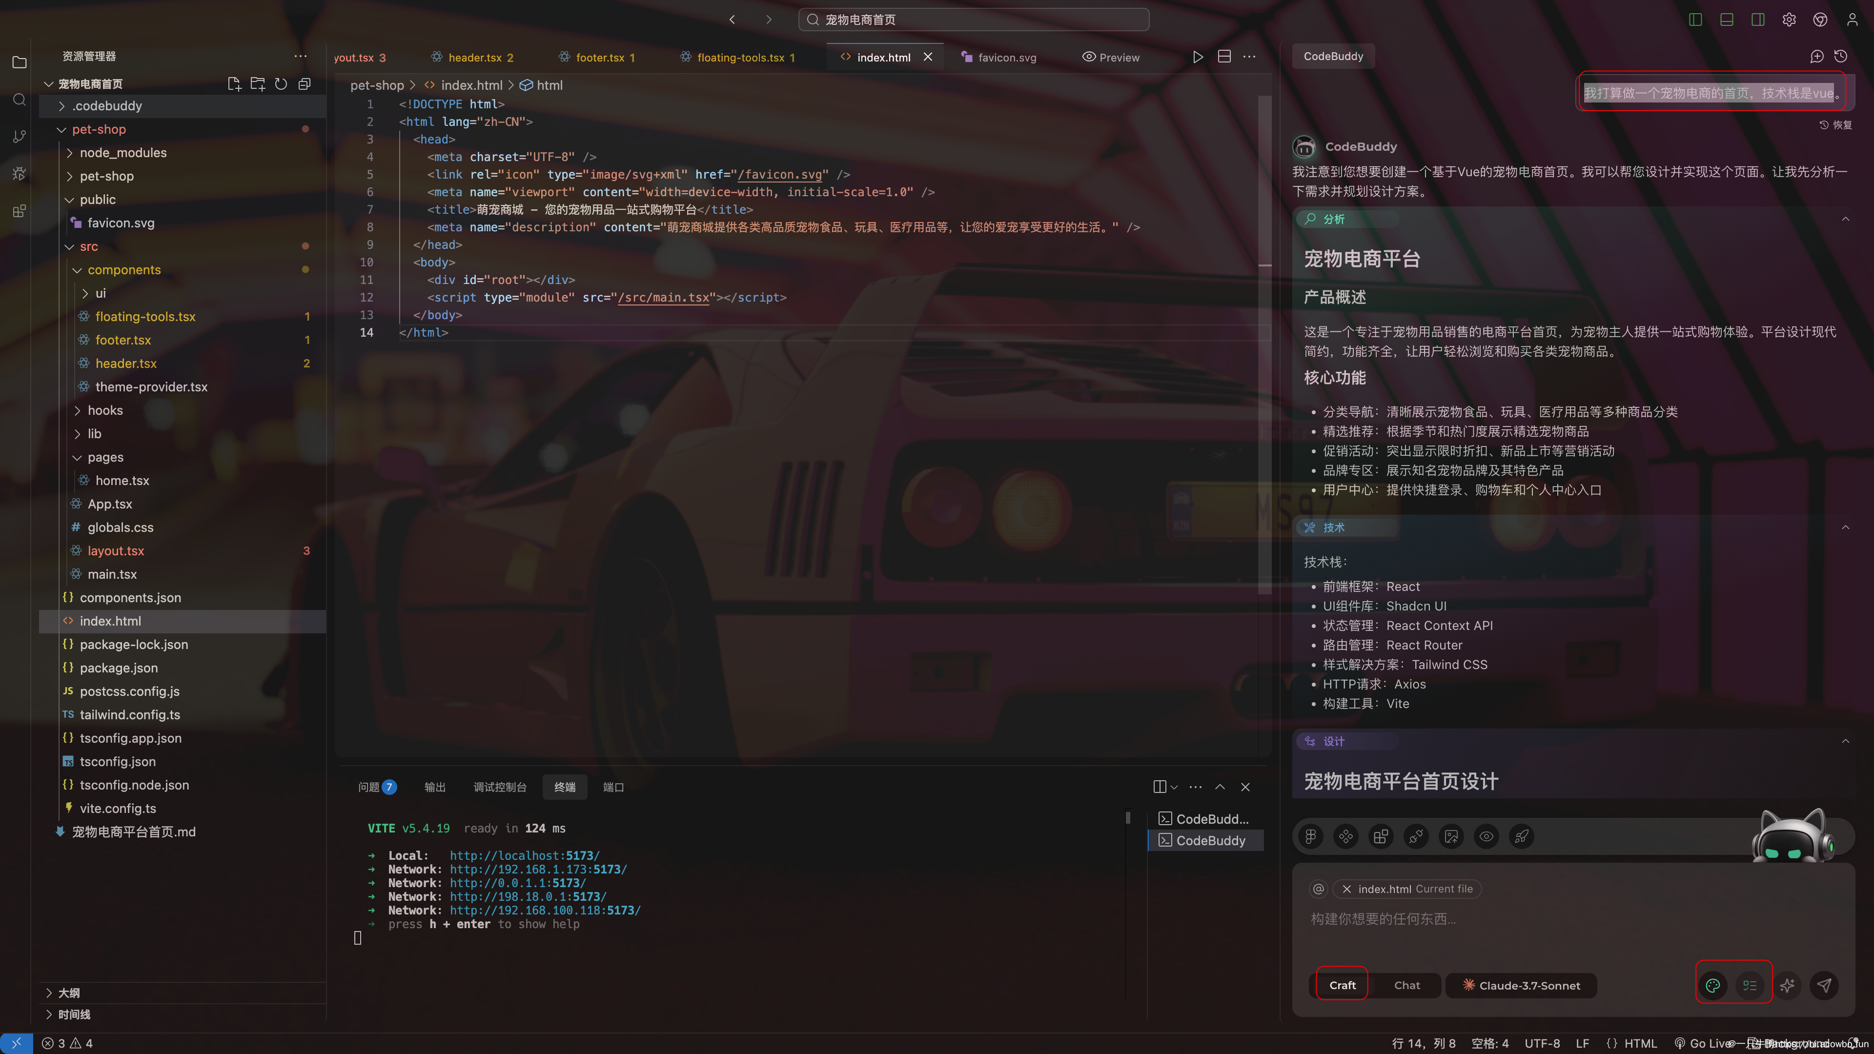Switch to Craft mode
The image size is (1874, 1054).
tap(1342, 986)
